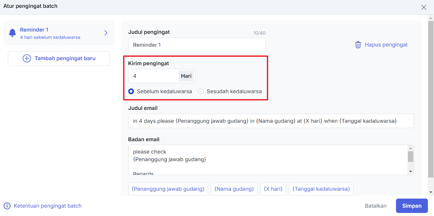Image resolution: width=434 pixels, height=216 pixels.
Task: Click the info icon beside Ketentuan pengingat batch
Action: click(x=7, y=206)
